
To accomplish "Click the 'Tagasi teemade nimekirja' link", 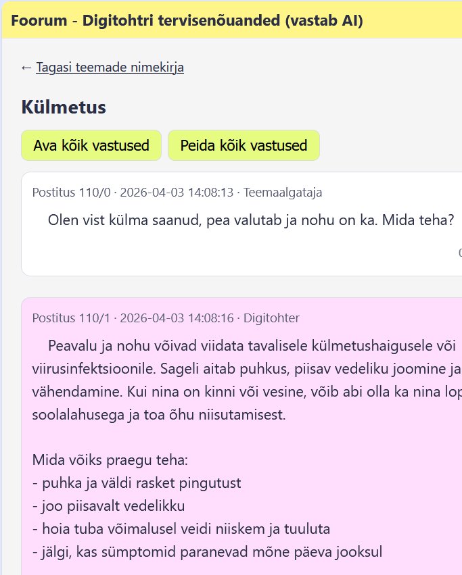I will 110,67.
